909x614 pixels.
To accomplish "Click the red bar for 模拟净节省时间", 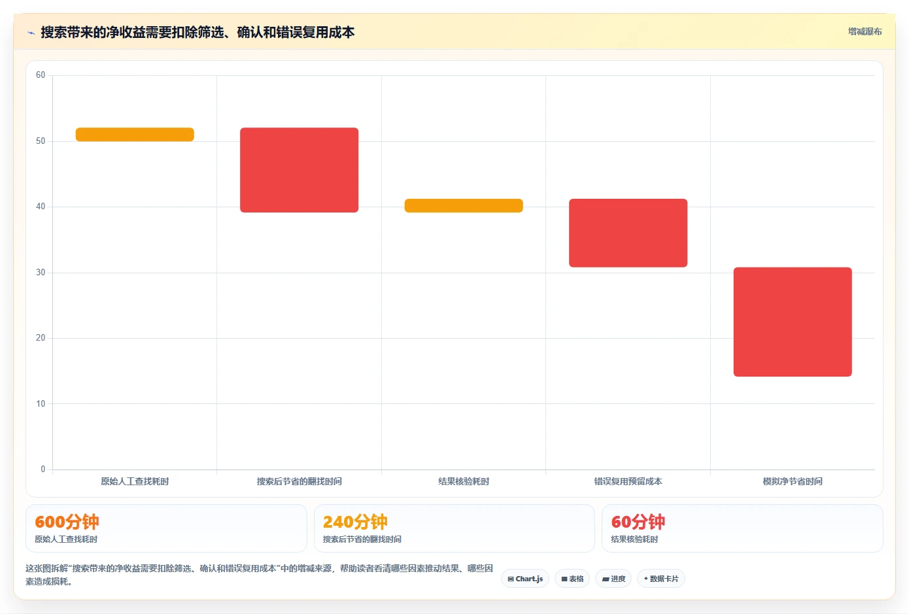I will [x=793, y=322].
